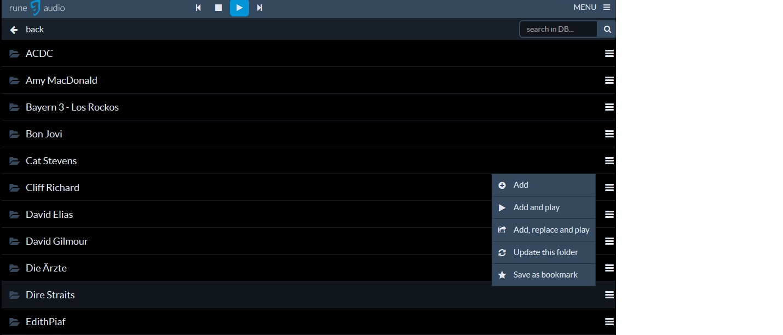Open the Cat Stevens folder
The width and height of the screenshot is (783, 335).
pos(309,160)
